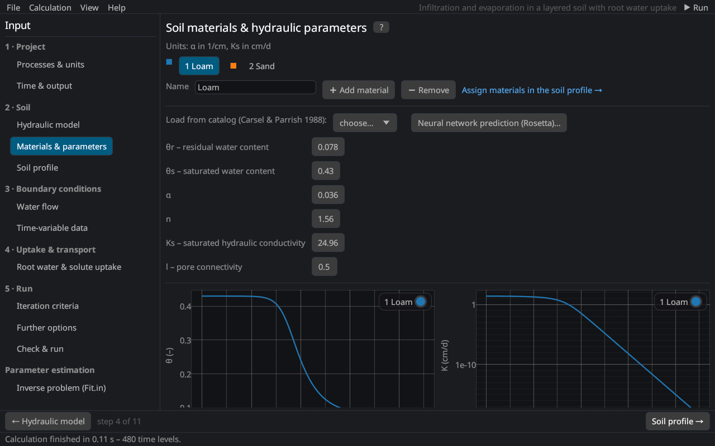Screen dimensions: 715x446
Task: Click the orange Sand color square
Action: [x=233, y=66]
